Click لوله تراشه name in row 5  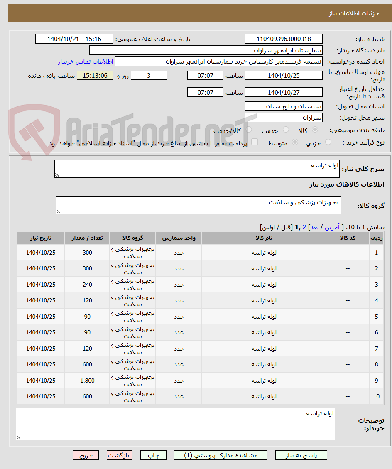pos(264,317)
